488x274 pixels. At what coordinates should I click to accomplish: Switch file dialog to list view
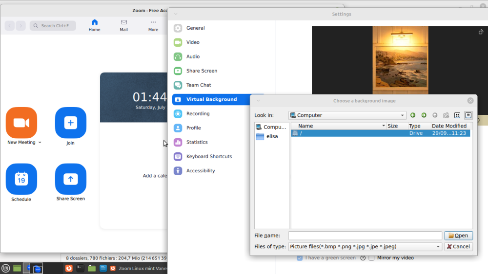pyautogui.click(x=457, y=115)
